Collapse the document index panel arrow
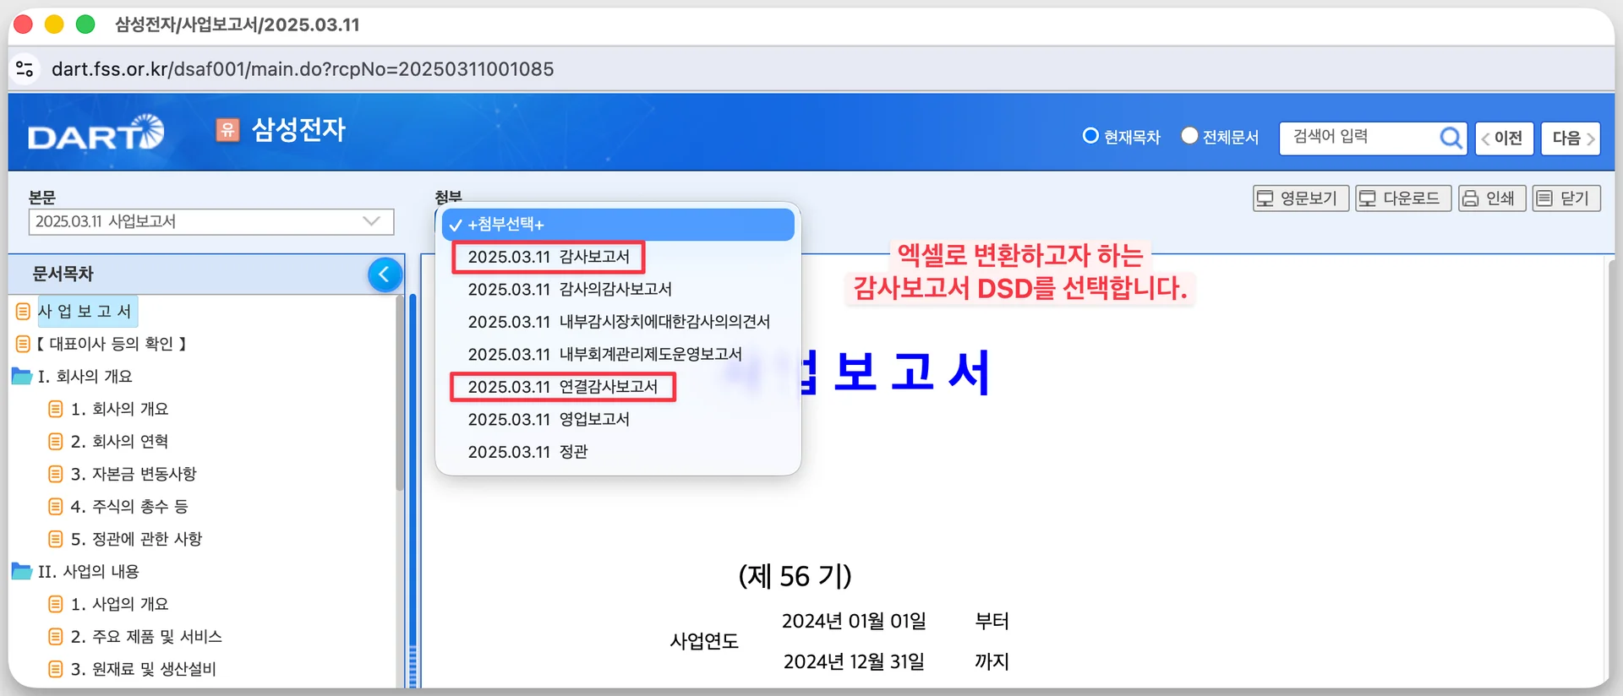Screen dimensions: 1623x696 (385, 275)
